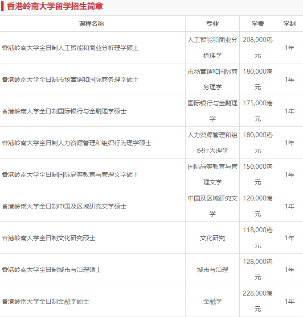
Task: Select 香港岭南大学全日制国际高等教育与管理文学硕士 course name
Action: [x=70, y=175]
